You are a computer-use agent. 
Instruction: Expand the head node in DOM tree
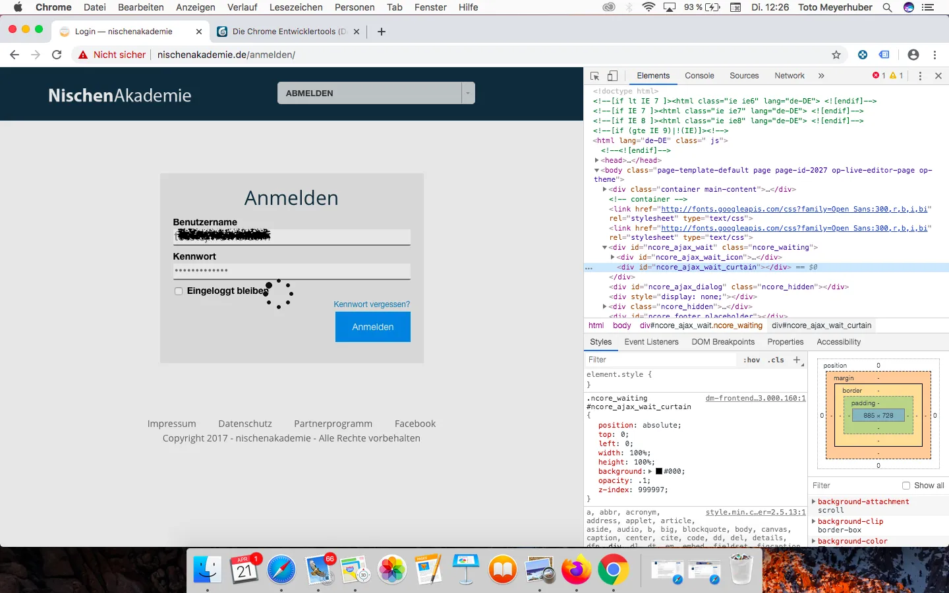click(597, 160)
